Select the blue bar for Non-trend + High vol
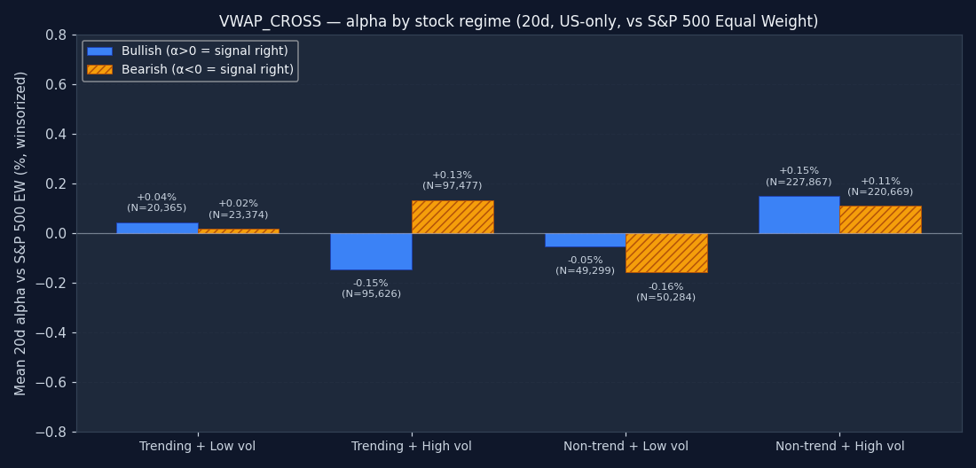The width and height of the screenshot is (976, 468). click(x=799, y=214)
